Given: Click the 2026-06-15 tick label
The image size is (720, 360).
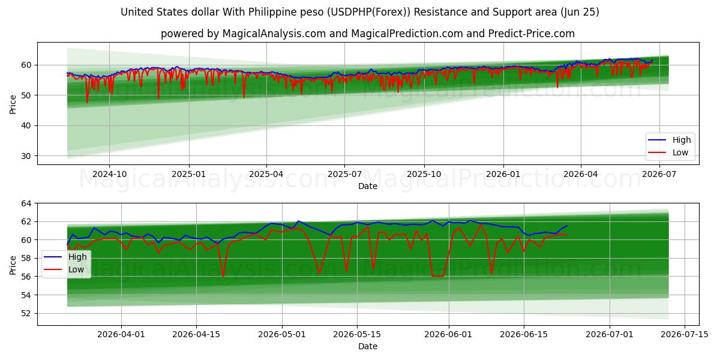Looking at the screenshot, I should pyautogui.click(x=524, y=334).
